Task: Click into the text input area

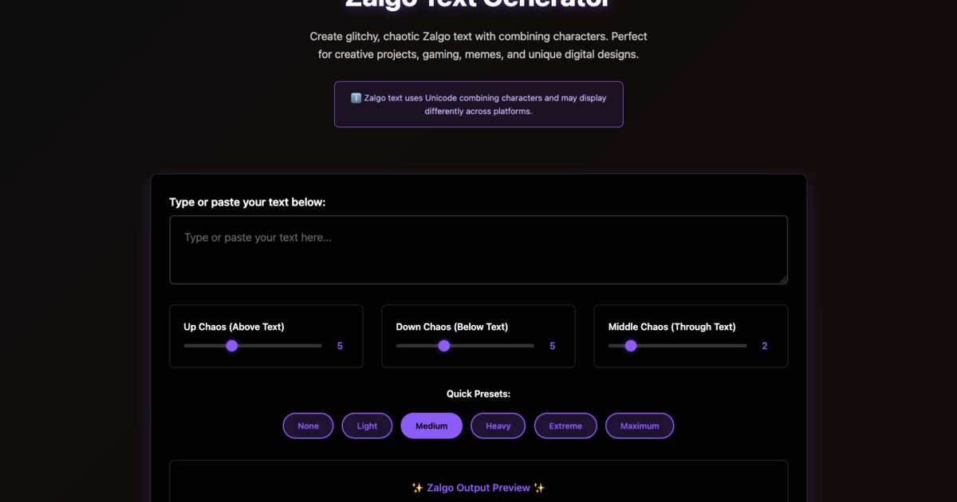Action: (478, 249)
